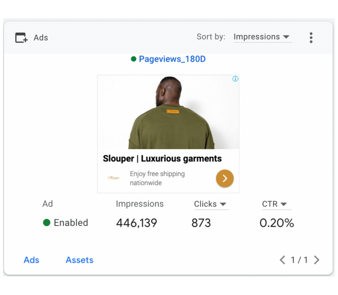Click the green status dot beside Pageviews_180D

point(134,59)
